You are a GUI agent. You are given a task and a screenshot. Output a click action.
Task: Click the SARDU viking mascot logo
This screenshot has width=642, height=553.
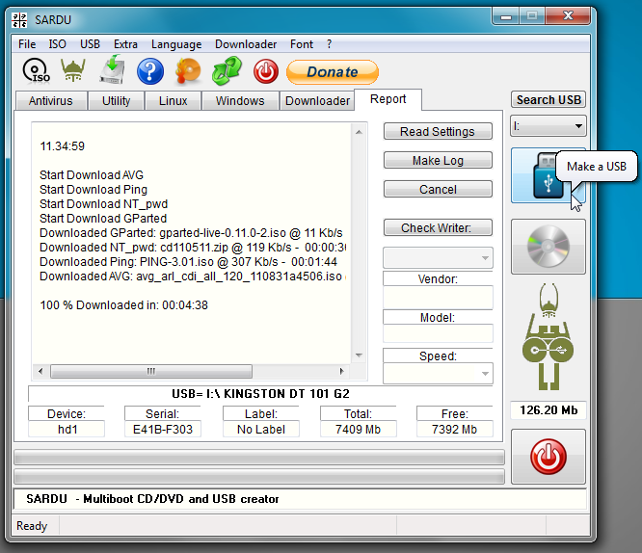point(548,336)
